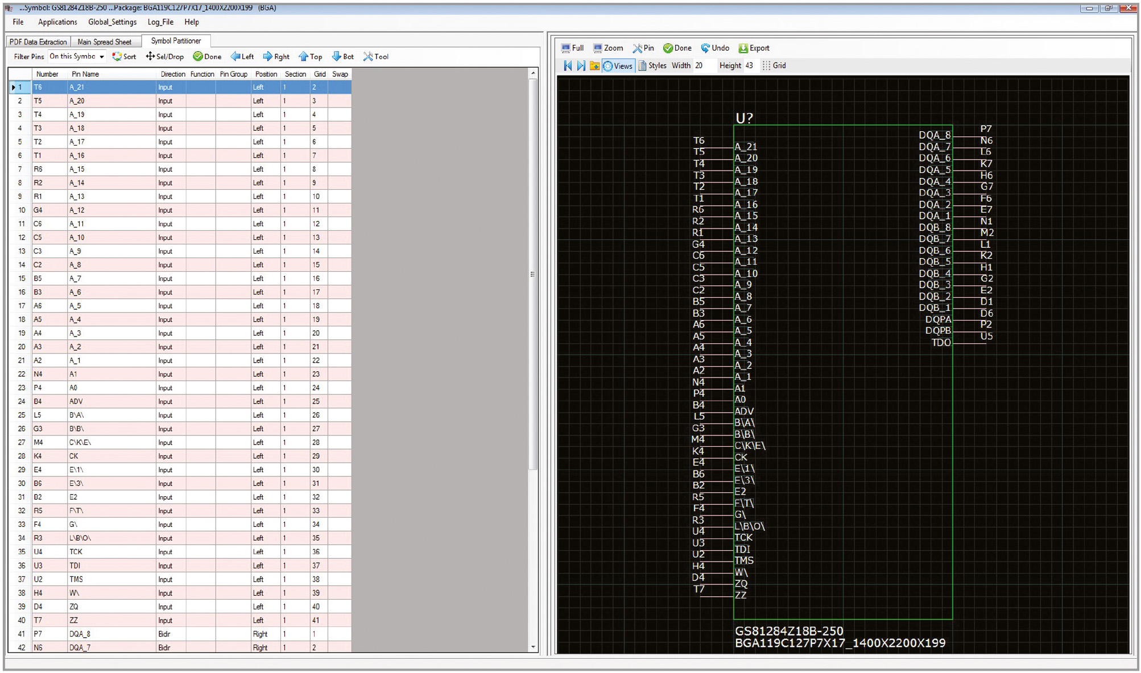Switch to PDF Data Extraction tab

pos(38,41)
